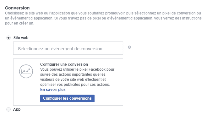Click the pour en créer un text
Screen dimensions: 207x127
pyautogui.click(x=19, y=23)
